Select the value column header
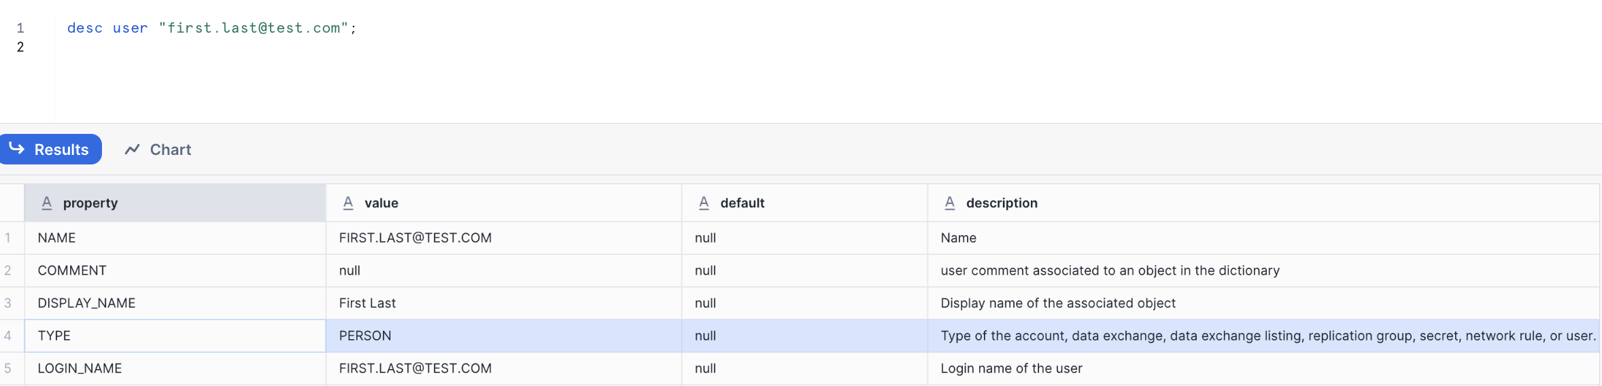The image size is (1602, 386). pyautogui.click(x=381, y=203)
